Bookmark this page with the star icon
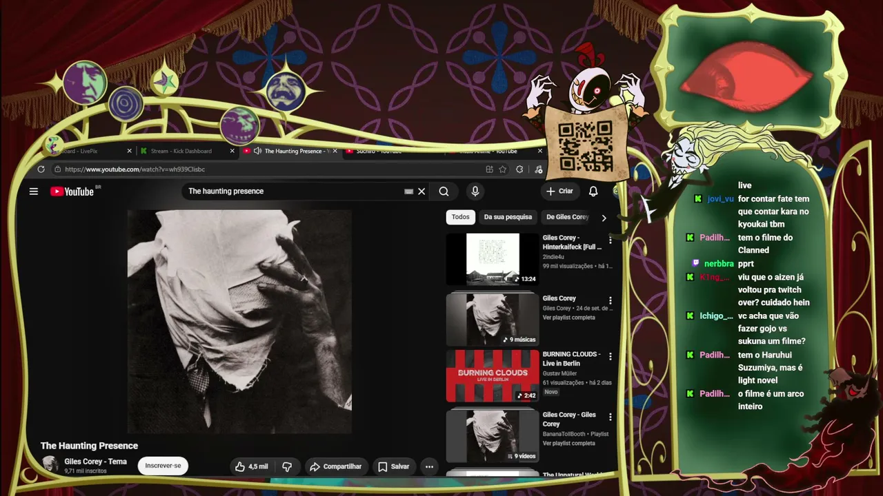Screen dimensions: 883x496 (x=503, y=169)
